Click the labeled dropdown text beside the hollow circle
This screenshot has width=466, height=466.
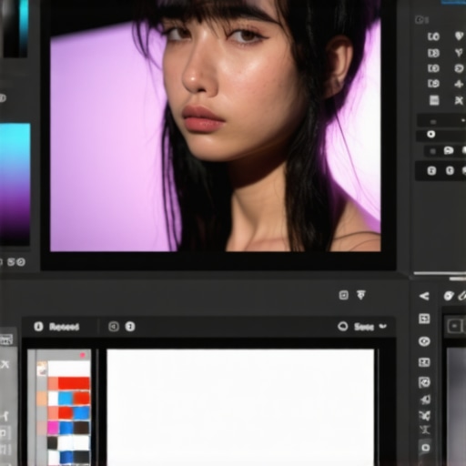click(364, 327)
